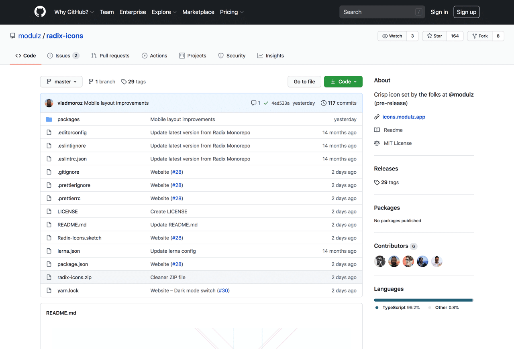Click the first contributor avatar
The image size is (514, 349).
(x=380, y=261)
